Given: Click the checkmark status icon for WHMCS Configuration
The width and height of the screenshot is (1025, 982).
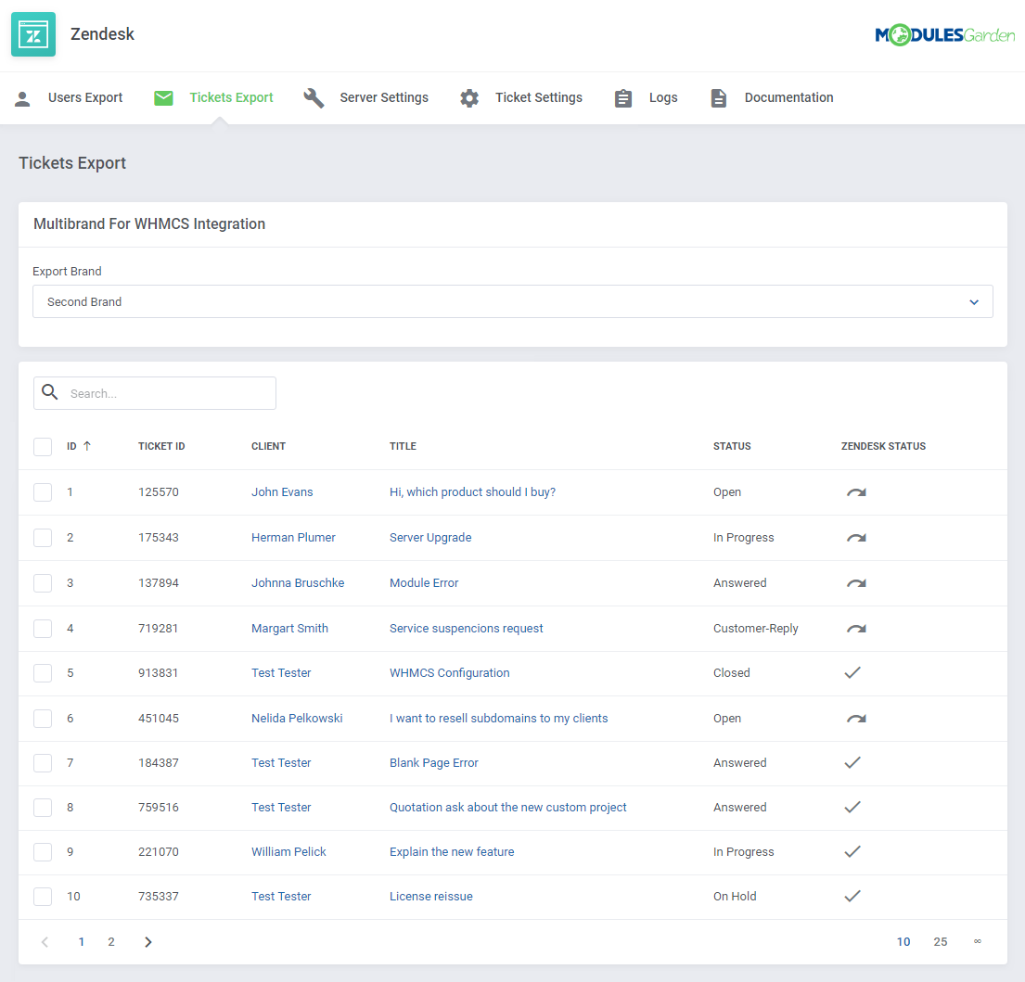Looking at the screenshot, I should point(852,672).
